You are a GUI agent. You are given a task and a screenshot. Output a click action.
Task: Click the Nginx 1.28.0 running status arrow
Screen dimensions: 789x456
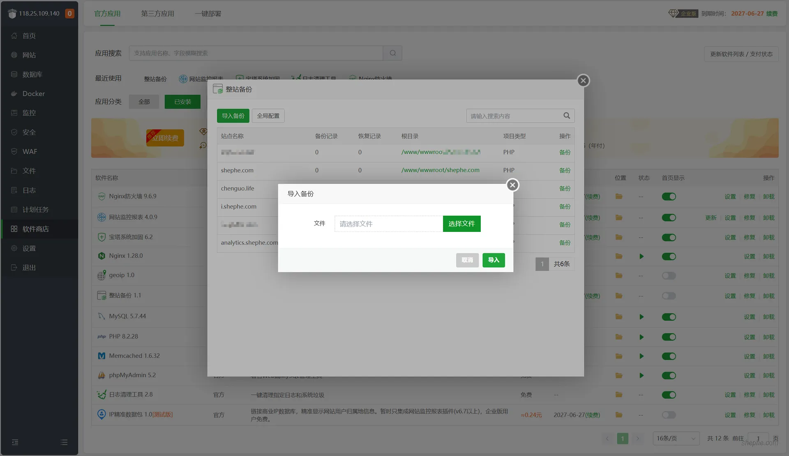pos(641,256)
